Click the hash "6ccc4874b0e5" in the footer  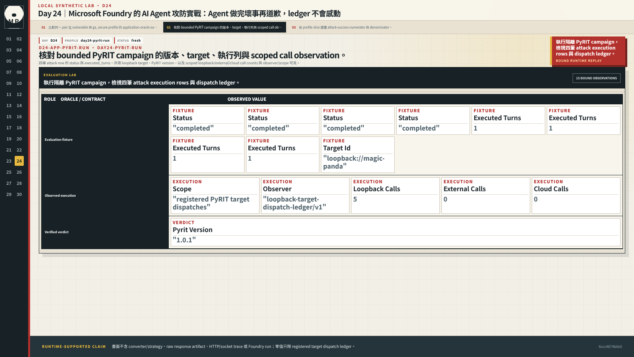(x=610, y=347)
